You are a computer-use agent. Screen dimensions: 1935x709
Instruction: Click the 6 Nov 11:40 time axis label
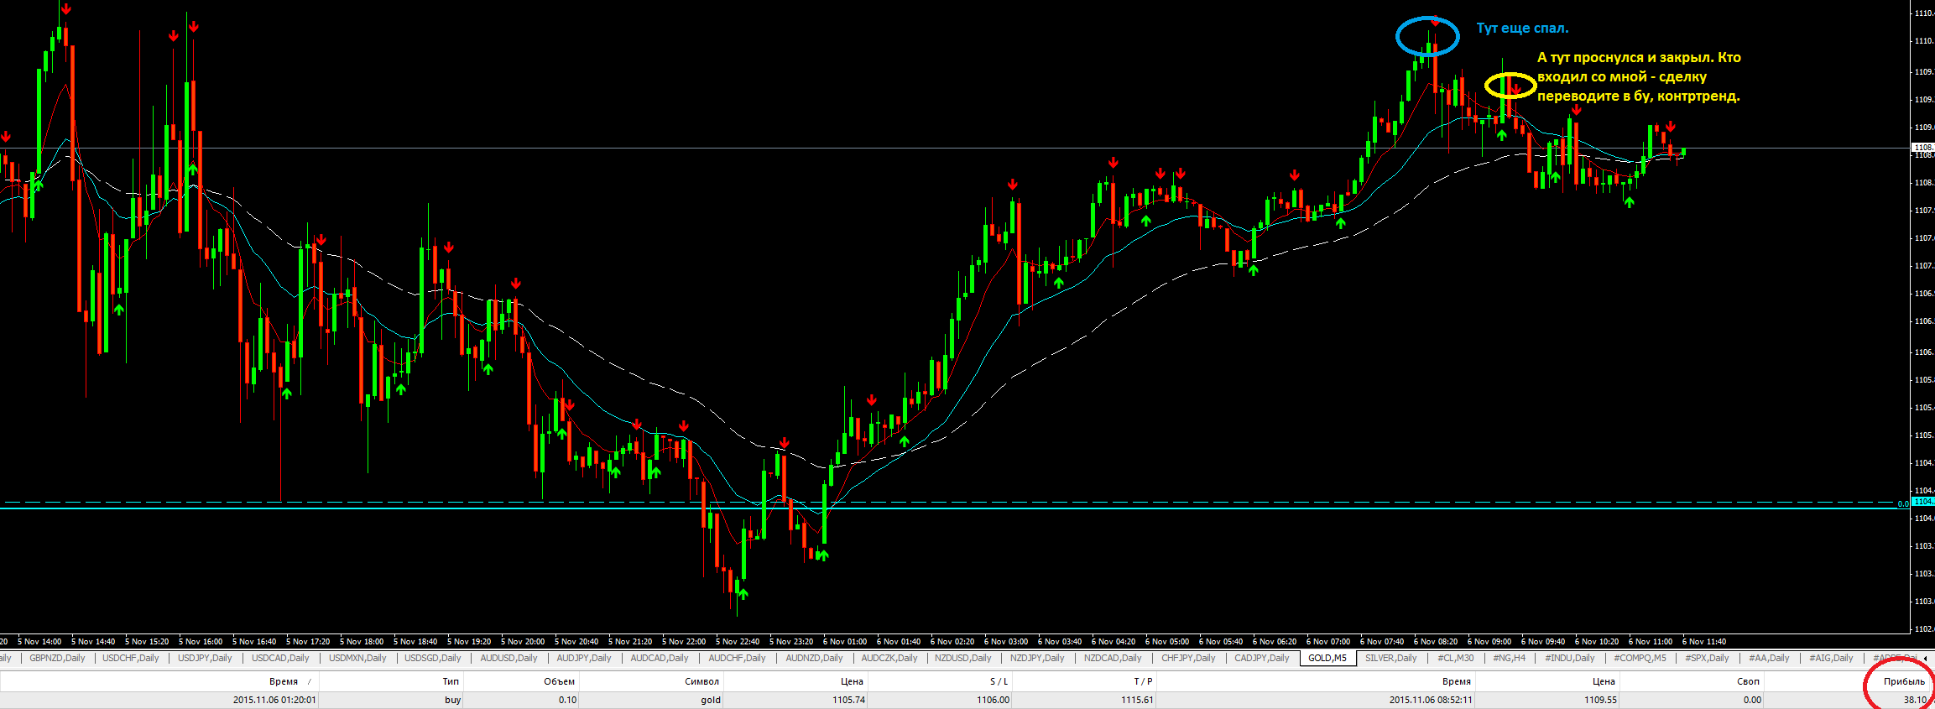click(1704, 642)
